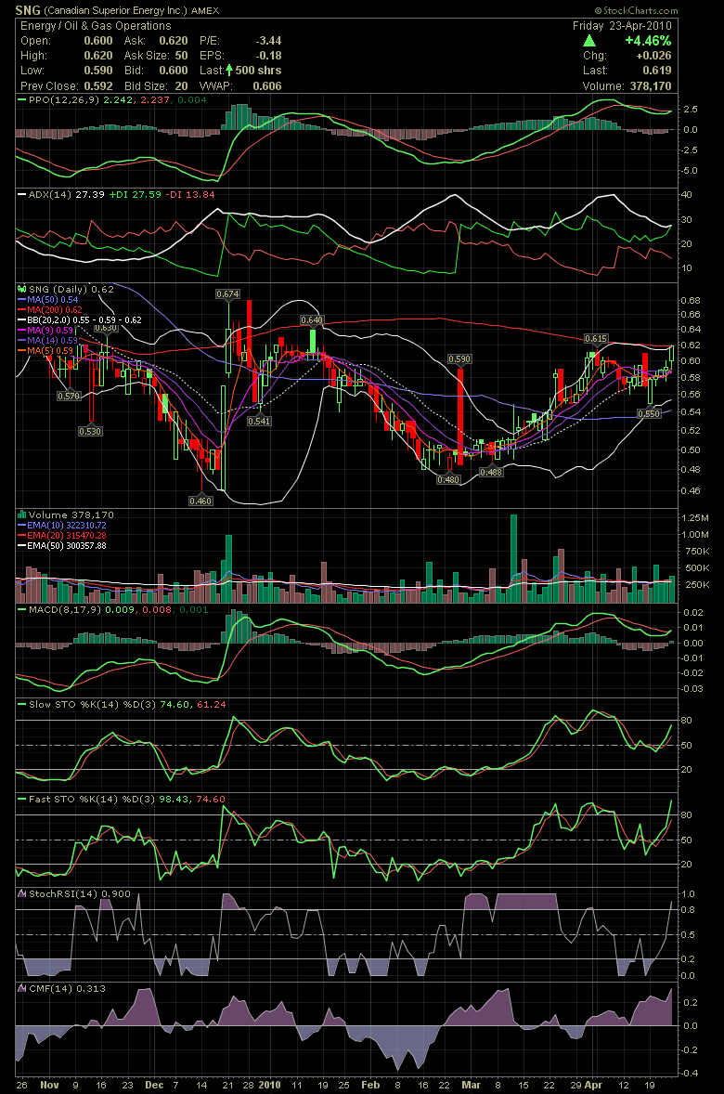Click the 0.640 price marker

coord(311,319)
